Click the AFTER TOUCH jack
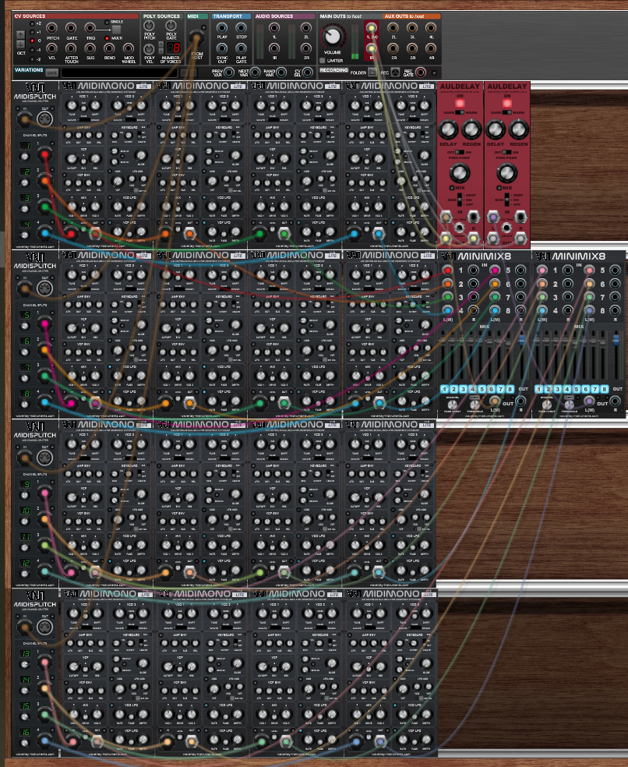Screen dimensions: 628x767 click(71, 48)
